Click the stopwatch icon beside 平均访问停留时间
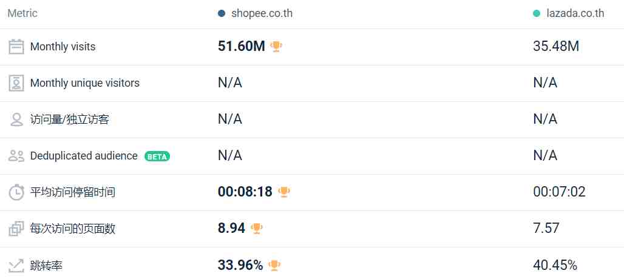Image resolution: width=624 pixels, height=279 pixels. click(16, 192)
